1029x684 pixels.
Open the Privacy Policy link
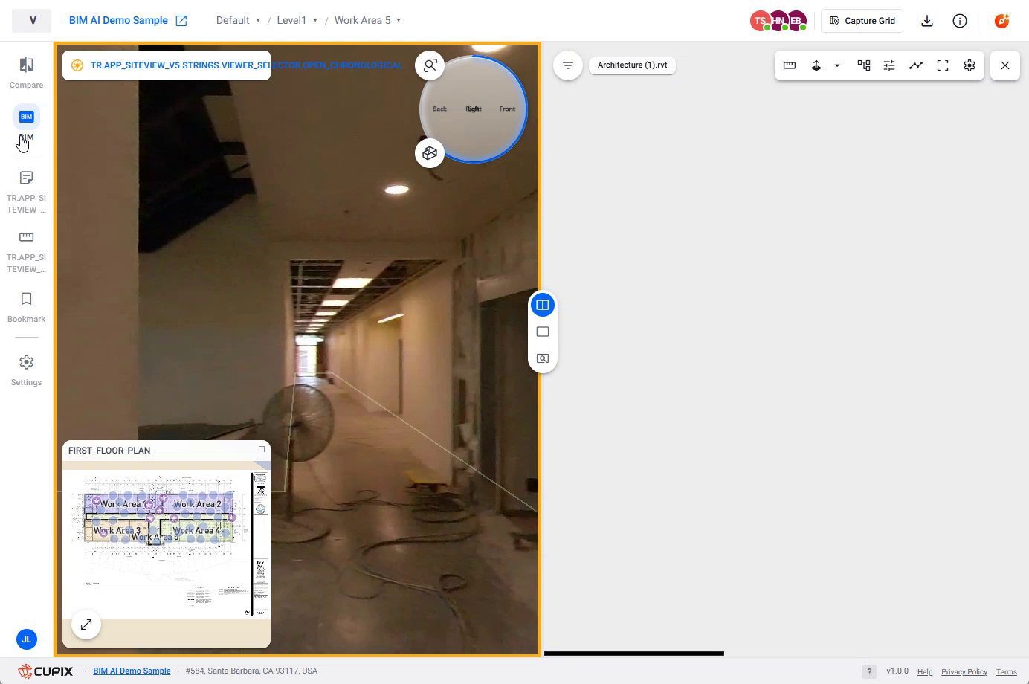pyautogui.click(x=964, y=671)
